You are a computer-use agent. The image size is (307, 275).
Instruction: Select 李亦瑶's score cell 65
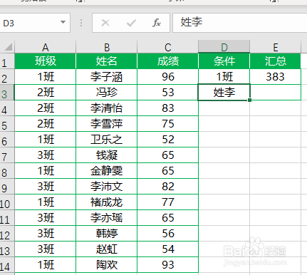click(x=167, y=218)
